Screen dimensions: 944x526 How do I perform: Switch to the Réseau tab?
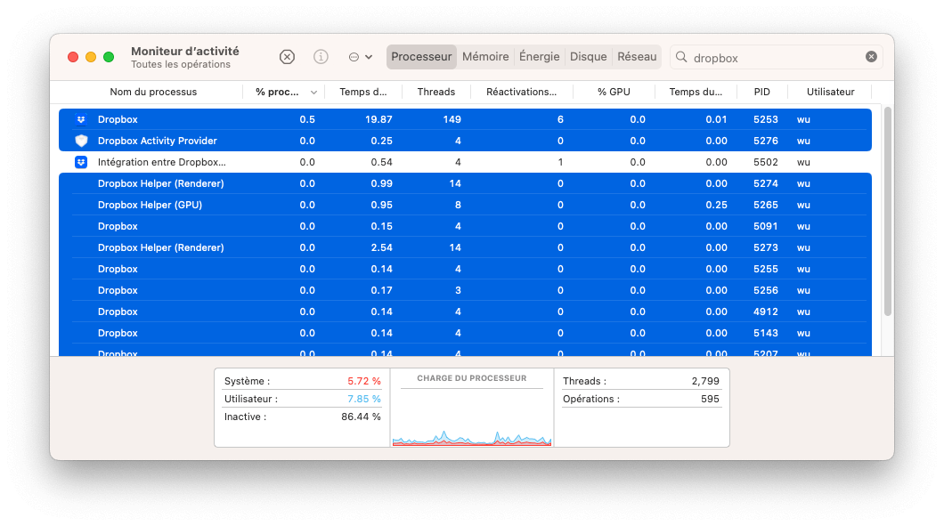(x=637, y=57)
